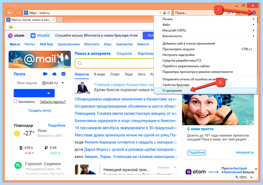Open the Одноклассники navigation link
263x185 pixels.
click(x=69, y=44)
